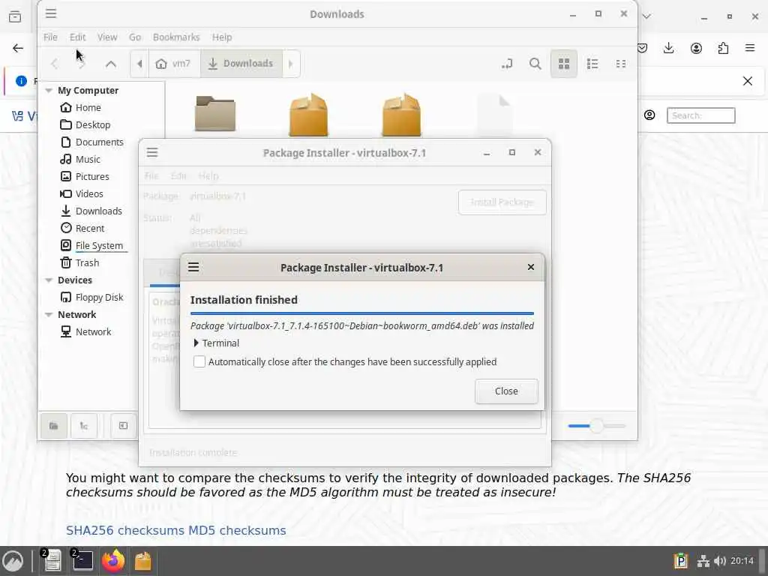Viewport: 768px width, 576px height.
Task: Open Help menu in Downloads window
Action: pos(222,37)
